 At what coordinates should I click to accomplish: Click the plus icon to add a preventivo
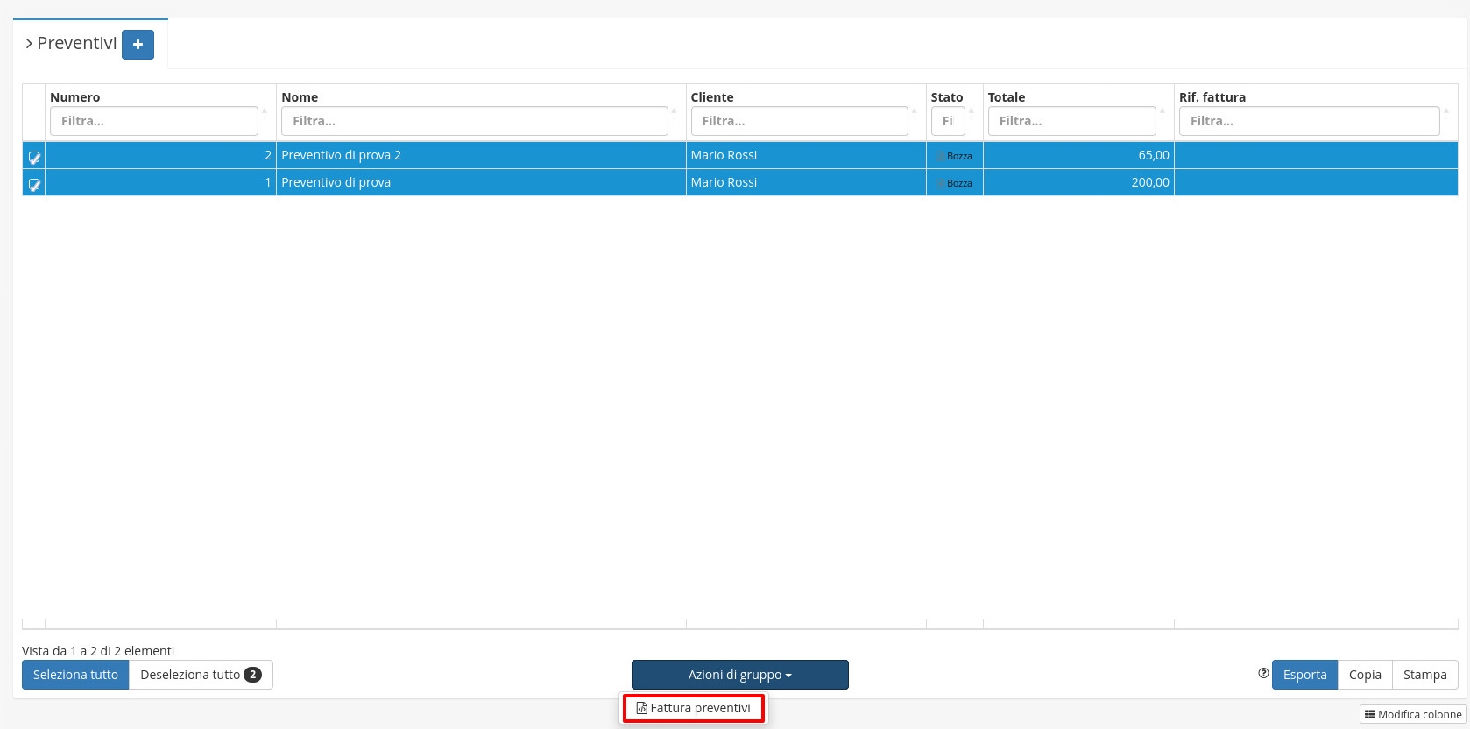(x=138, y=45)
